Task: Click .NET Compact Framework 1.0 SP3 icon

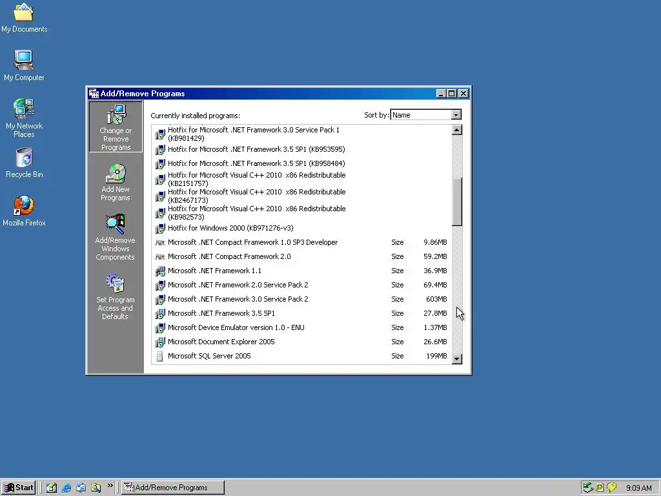Action: point(160,243)
